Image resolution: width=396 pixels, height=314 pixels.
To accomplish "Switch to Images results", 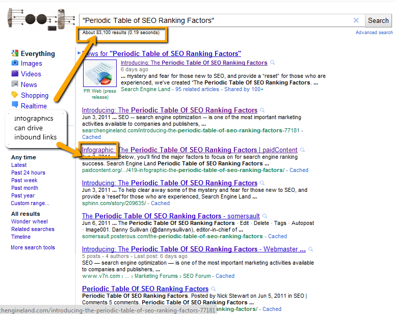I will [x=31, y=63].
